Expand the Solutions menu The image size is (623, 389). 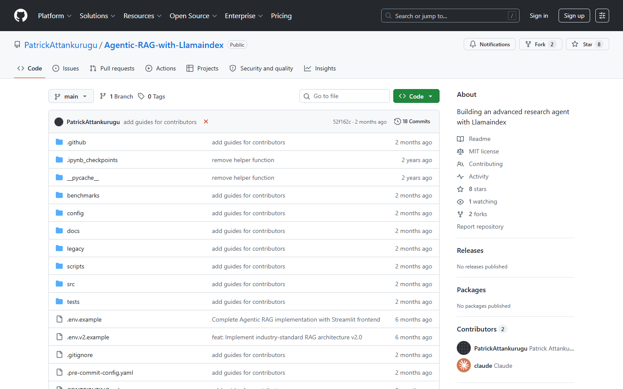[97, 16]
